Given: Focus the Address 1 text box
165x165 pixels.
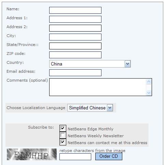Looking at the screenshot, I should [x=75, y=19].
